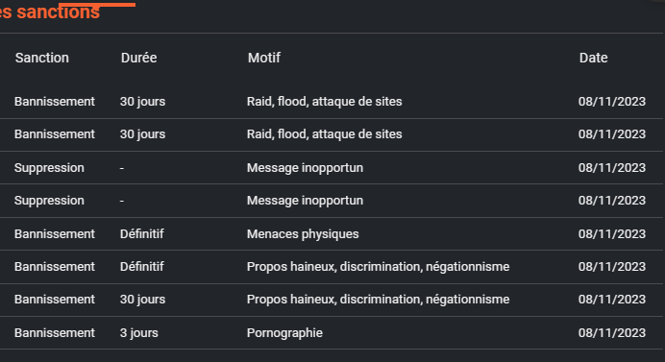Click the date in Menaces physiques row

tap(612, 234)
